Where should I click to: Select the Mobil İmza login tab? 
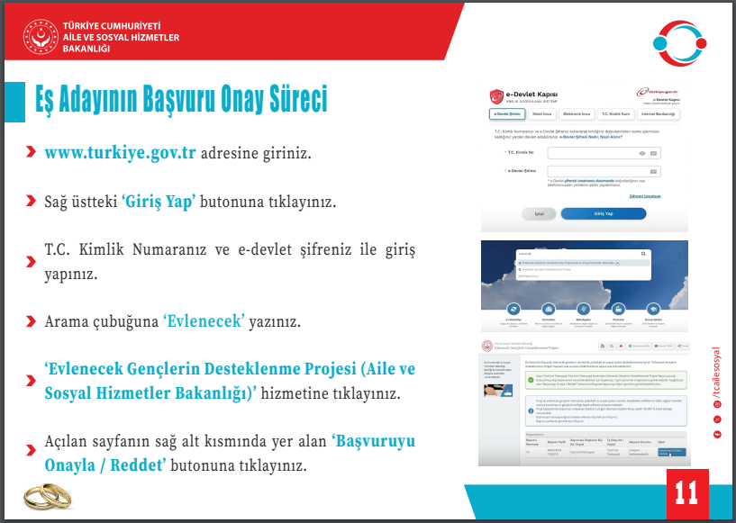click(542, 114)
